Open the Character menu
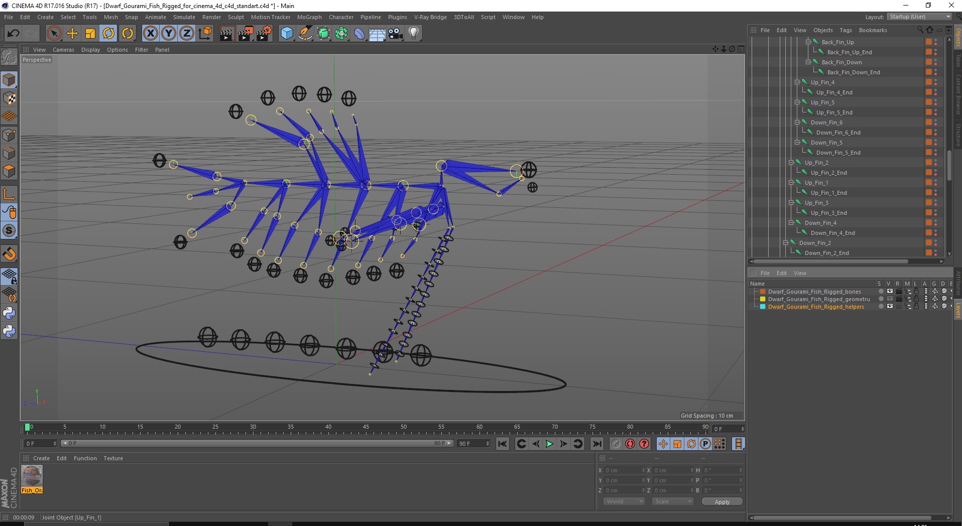The width and height of the screenshot is (962, 526). 341,17
